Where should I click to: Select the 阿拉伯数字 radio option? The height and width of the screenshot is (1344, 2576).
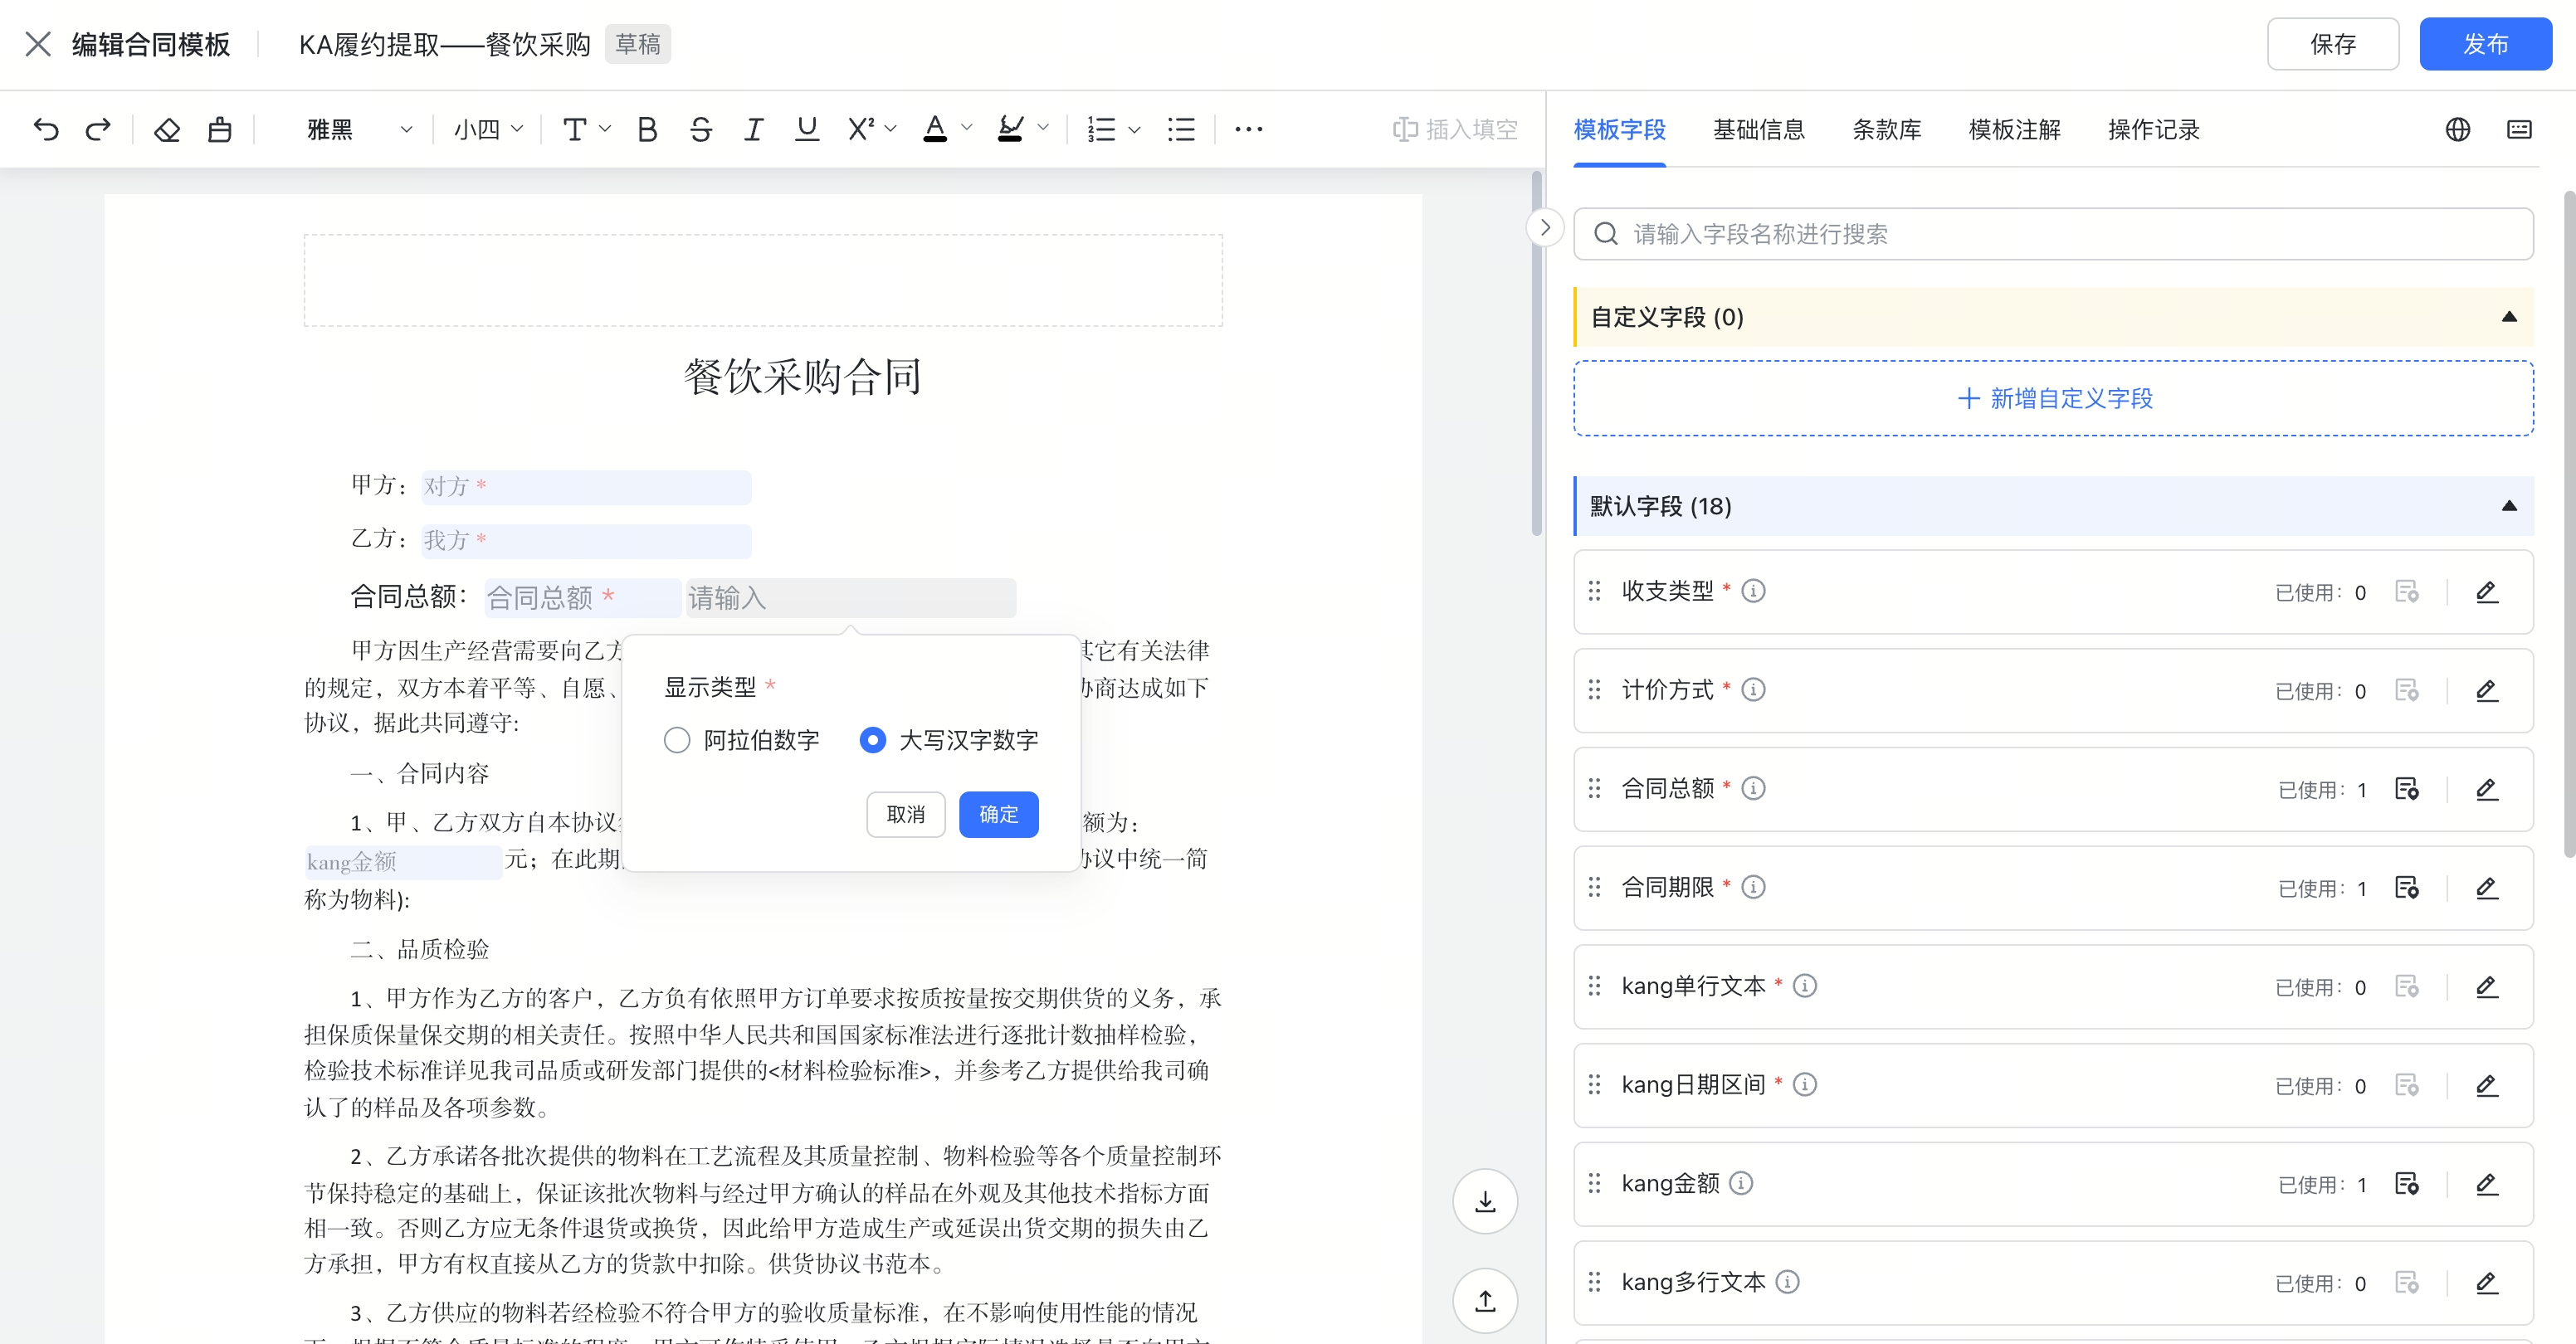coord(677,740)
